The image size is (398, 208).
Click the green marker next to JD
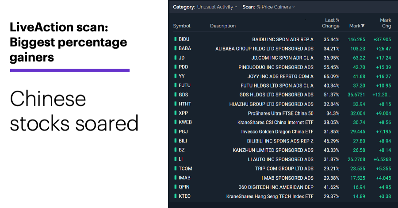175,58
